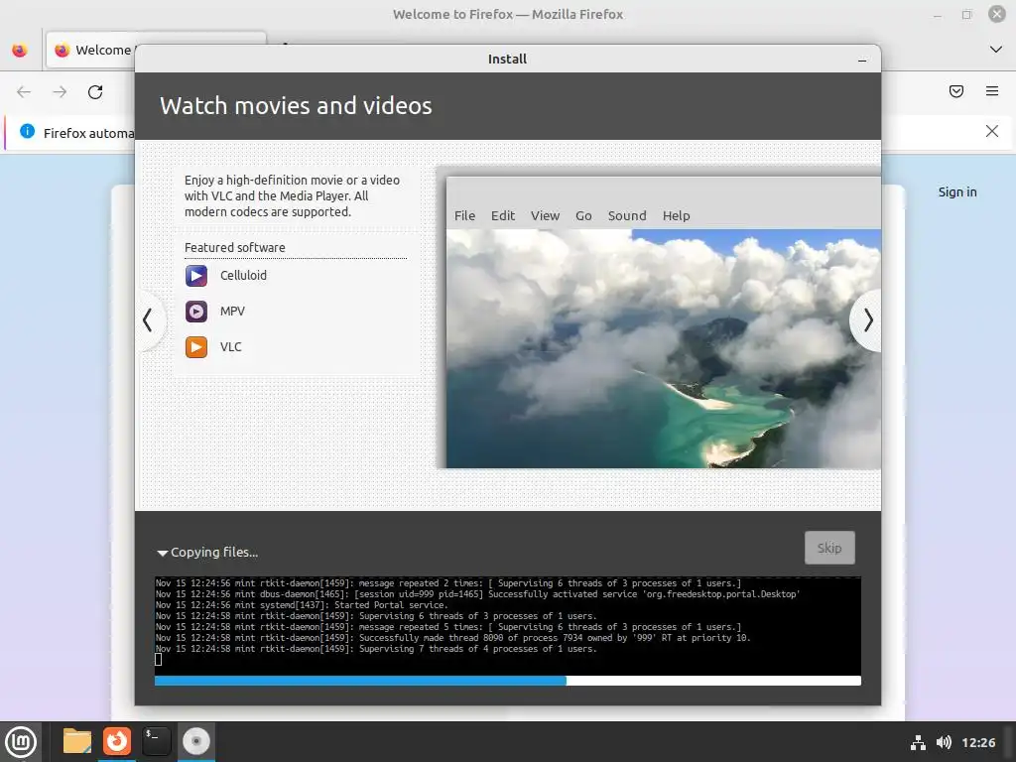Advance slideshow with right chevron arrow

pyautogui.click(x=867, y=320)
